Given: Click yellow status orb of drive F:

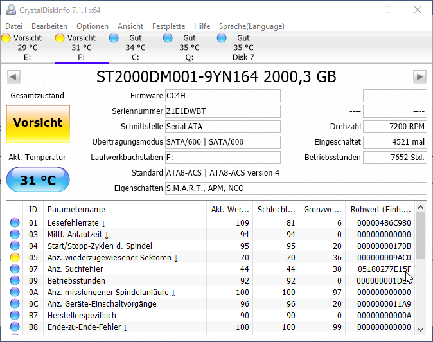Looking at the screenshot, I should [x=60, y=38].
